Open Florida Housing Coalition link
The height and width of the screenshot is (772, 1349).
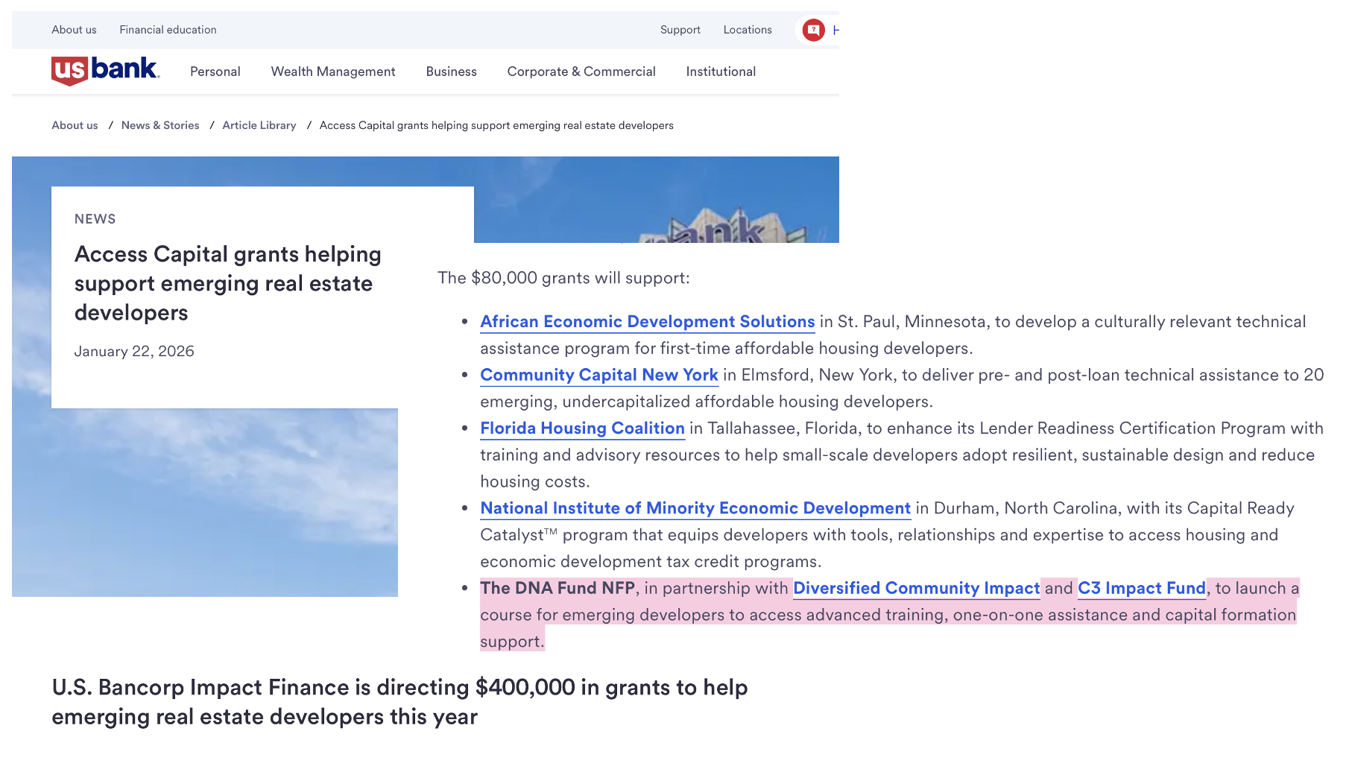click(x=582, y=428)
